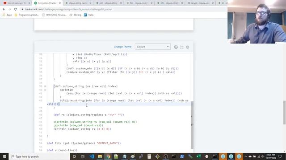Image resolution: width=286 pixels, height=160 pixels.
Task: Toggle the fullscreen editor icon
Action: coord(182,47)
